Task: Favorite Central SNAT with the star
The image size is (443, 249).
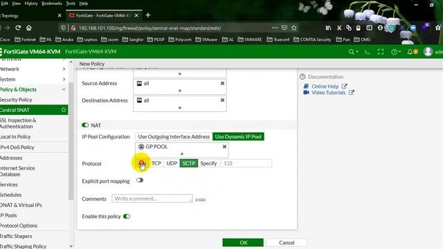Action: coord(64,110)
